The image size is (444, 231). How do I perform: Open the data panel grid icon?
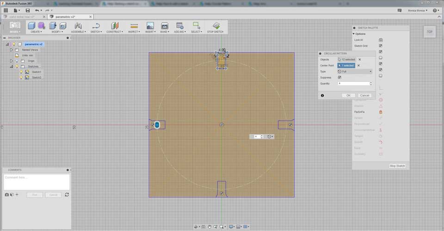coord(6,11)
